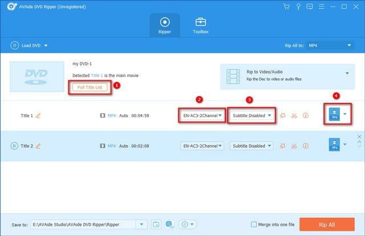Click the Save to path field

tap(83, 225)
